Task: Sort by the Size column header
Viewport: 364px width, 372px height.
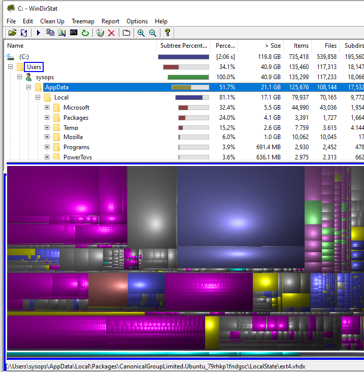Action: coord(261,46)
